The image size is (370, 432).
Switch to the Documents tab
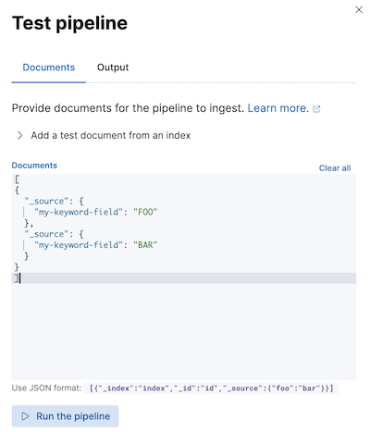pos(49,68)
